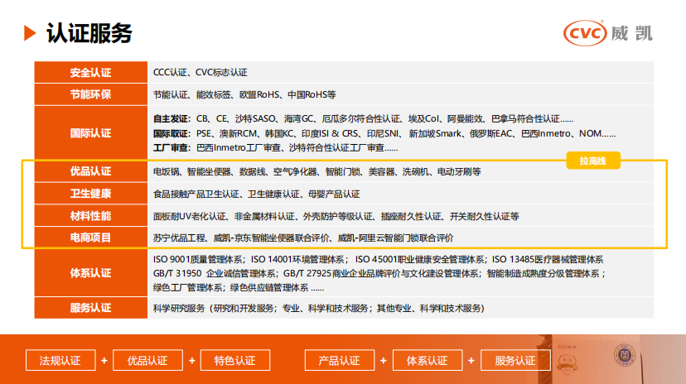
Task: Select the 服务认证 table row header
Action: [90, 308]
